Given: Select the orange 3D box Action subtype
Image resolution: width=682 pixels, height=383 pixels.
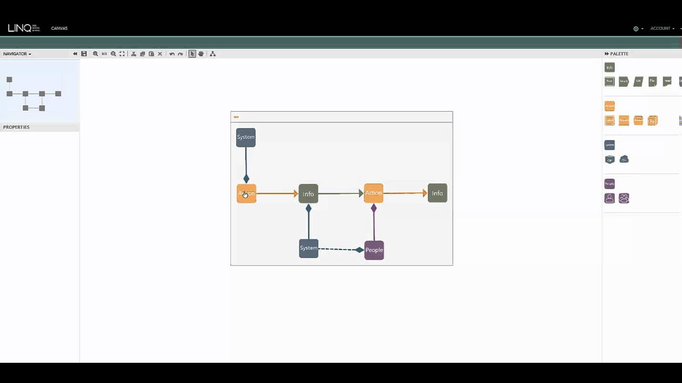Looking at the screenshot, I should click(653, 120).
